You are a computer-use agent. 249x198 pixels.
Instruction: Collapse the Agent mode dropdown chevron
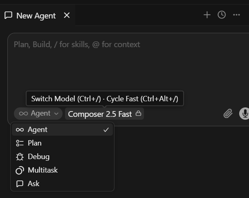pyautogui.click(x=56, y=114)
